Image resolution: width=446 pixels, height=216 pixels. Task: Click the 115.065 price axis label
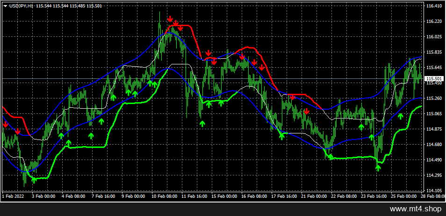click(x=433, y=113)
